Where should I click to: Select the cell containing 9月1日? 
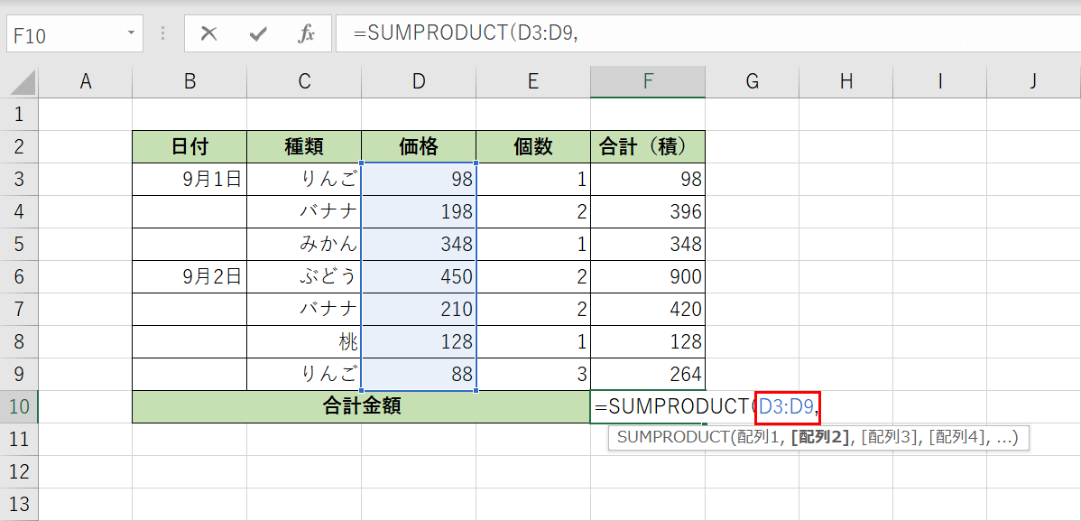[x=189, y=179]
